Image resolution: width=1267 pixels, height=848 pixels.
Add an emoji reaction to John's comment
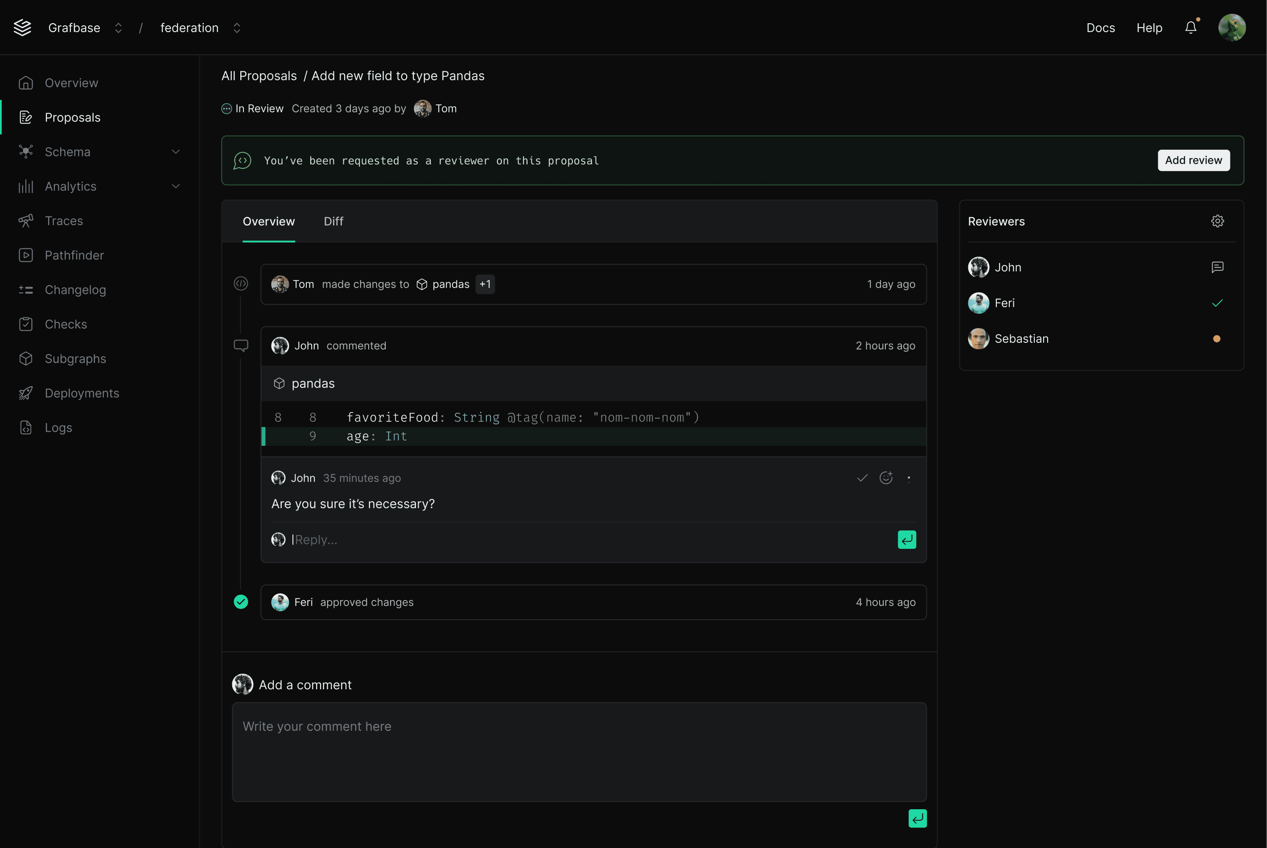[886, 478]
